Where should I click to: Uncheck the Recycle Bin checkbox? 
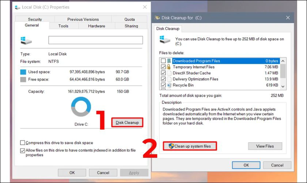(163, 85)
